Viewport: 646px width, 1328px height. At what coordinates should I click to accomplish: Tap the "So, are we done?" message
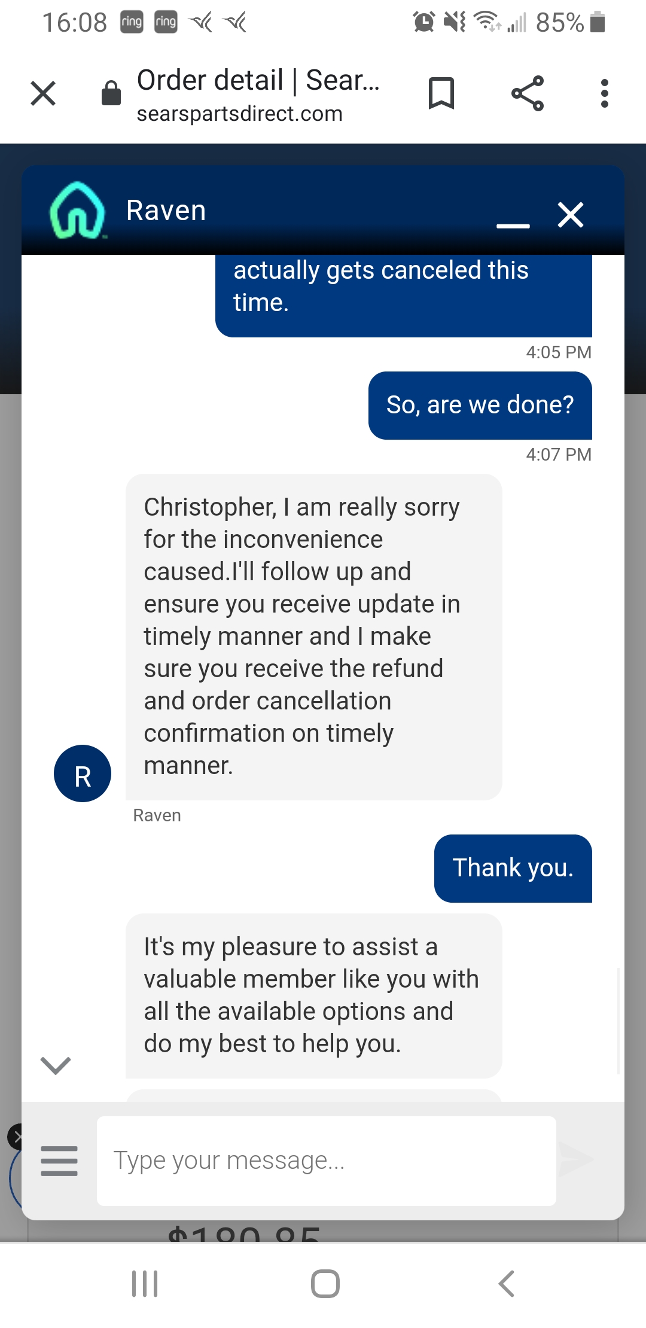coord(480,406)
